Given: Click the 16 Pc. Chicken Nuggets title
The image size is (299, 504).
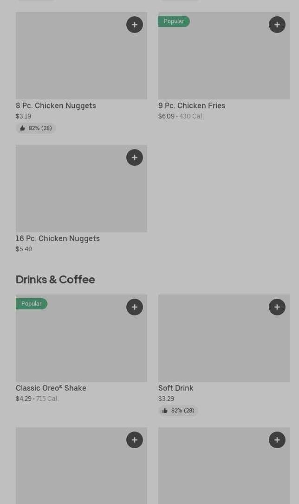Looking at the screenshot, I should pos(58,238).
